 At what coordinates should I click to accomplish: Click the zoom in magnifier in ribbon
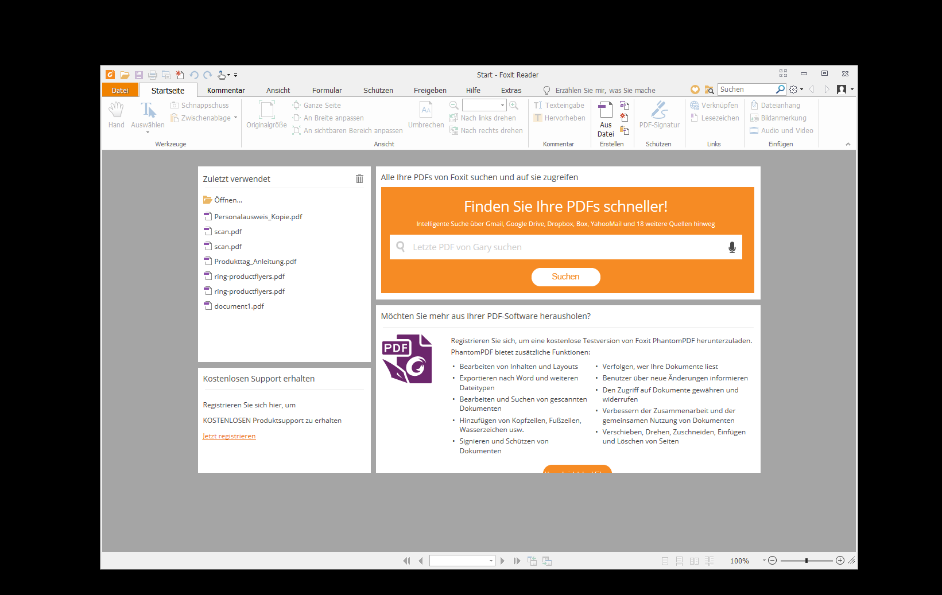click(x=514, y=106)
